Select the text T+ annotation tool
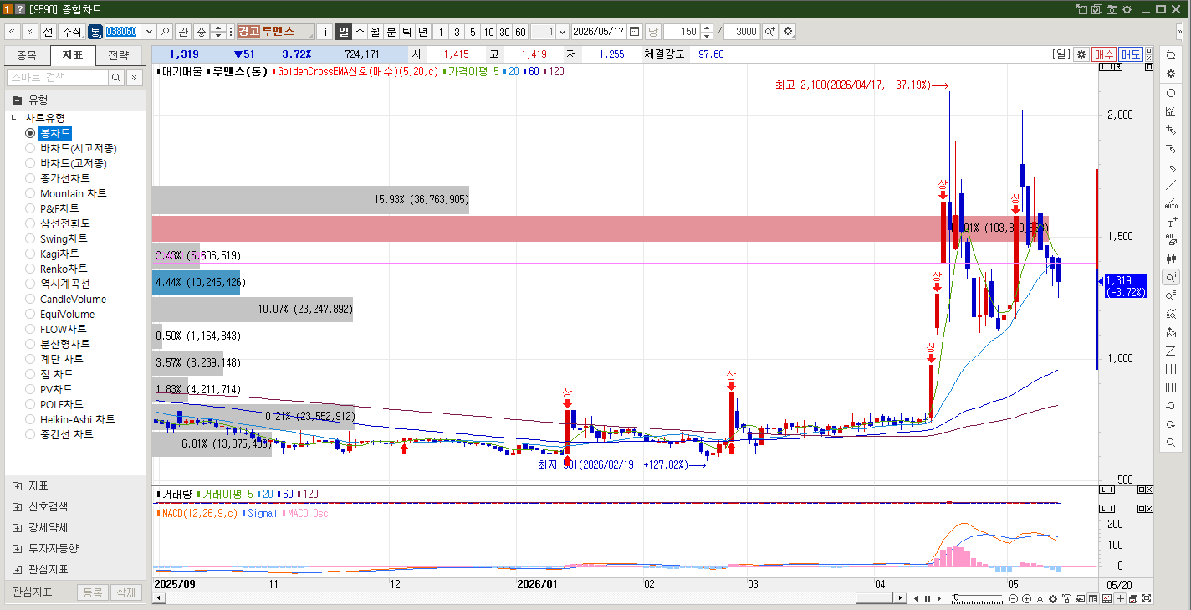Image resolution: width=1191 pixels, height=610 pixels. pyautogui.click(x=1171, y=223)
